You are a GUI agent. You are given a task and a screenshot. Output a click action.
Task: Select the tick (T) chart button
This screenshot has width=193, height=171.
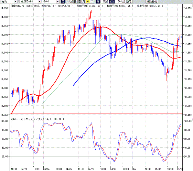pos(92,2)
